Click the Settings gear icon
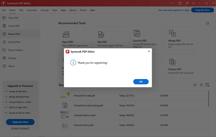Viewport: 216px width, 137px height. tap(4, 58)
